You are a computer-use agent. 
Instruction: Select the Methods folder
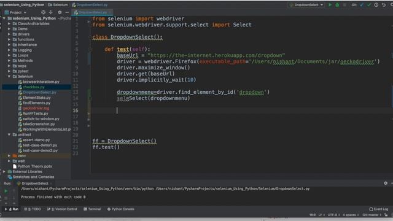pyautogui.click(x=25, y=61)
